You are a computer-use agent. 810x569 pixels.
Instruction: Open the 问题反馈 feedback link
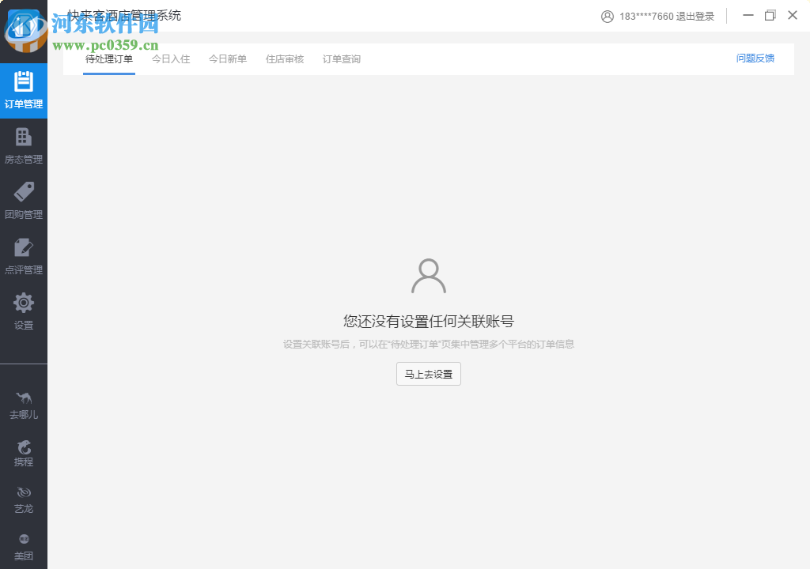pyautogui.click(x=755, y=58)
